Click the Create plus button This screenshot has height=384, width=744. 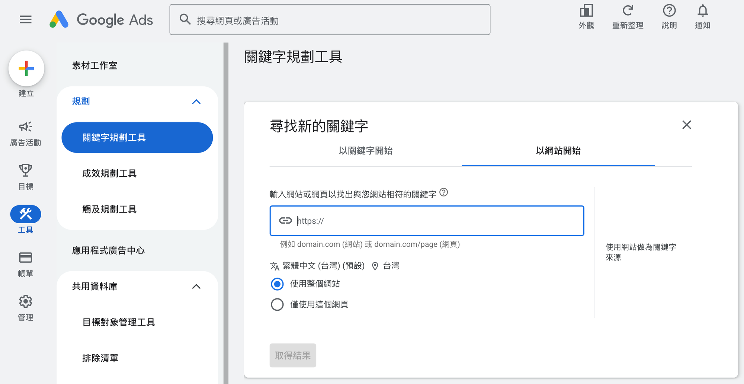tap(26, 68)
